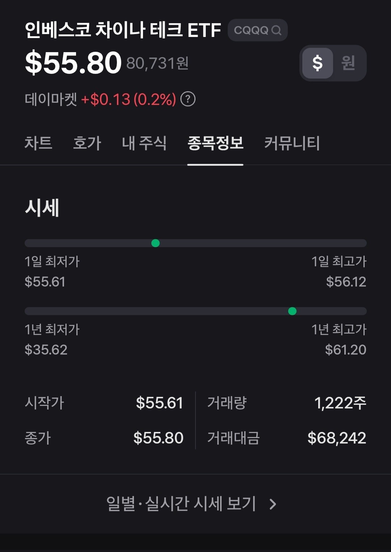
Task: Select the dollar sign currency option
Action: pyautogui.click(x=318, y=63)
